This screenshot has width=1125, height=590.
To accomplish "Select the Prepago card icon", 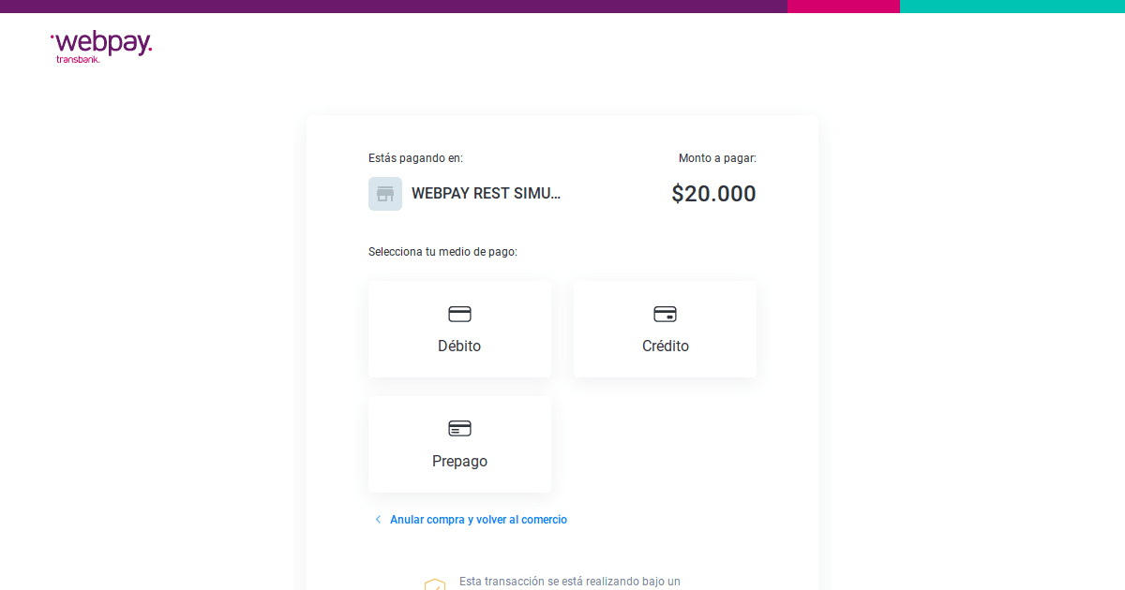I will point(459,428).
